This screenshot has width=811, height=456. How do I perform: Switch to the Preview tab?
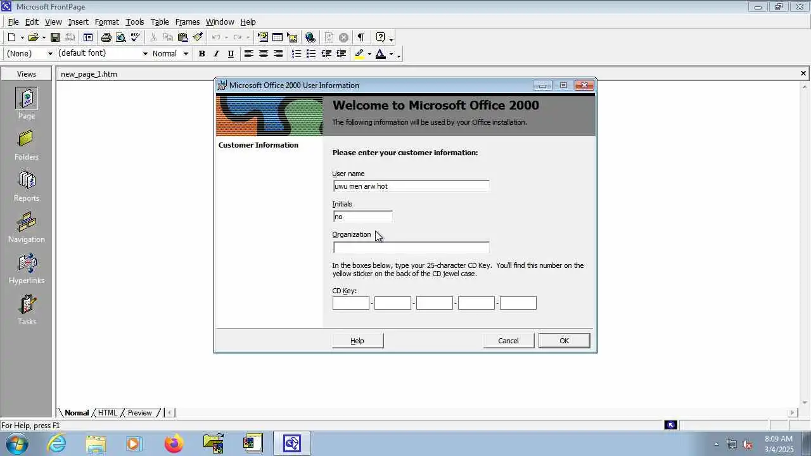[x=140, y=412]
